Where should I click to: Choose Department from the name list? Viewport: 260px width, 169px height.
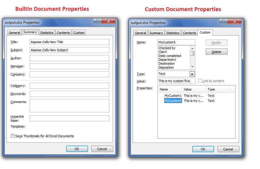(167, 60)
